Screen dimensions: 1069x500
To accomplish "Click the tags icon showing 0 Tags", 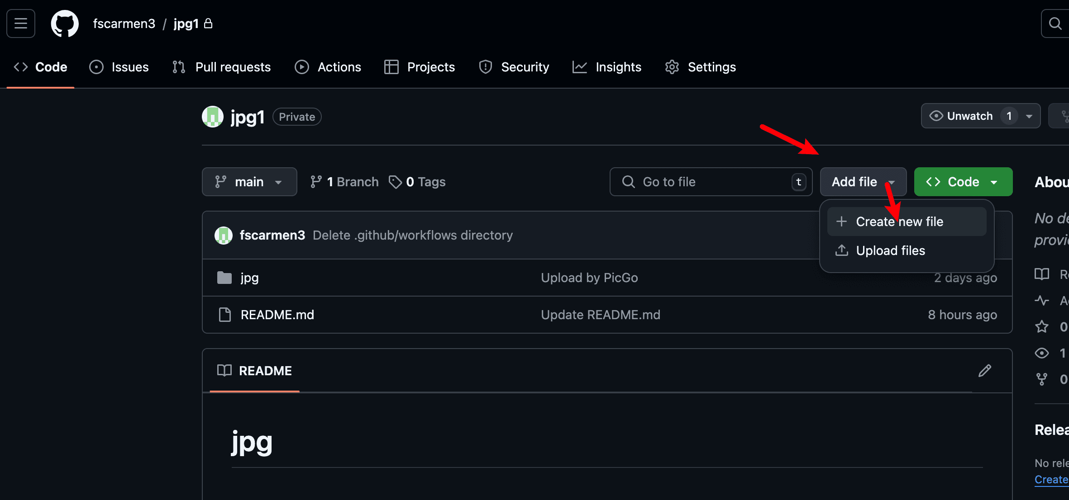I will tap(395, 182).
